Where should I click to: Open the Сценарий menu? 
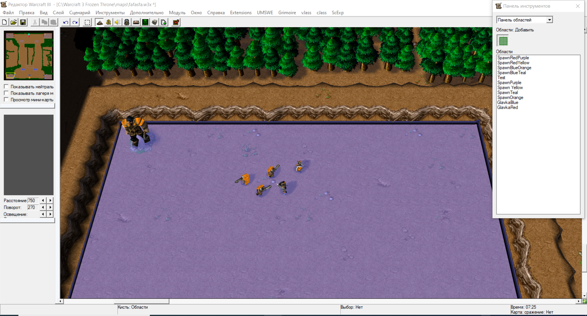[x=80, y=13]
